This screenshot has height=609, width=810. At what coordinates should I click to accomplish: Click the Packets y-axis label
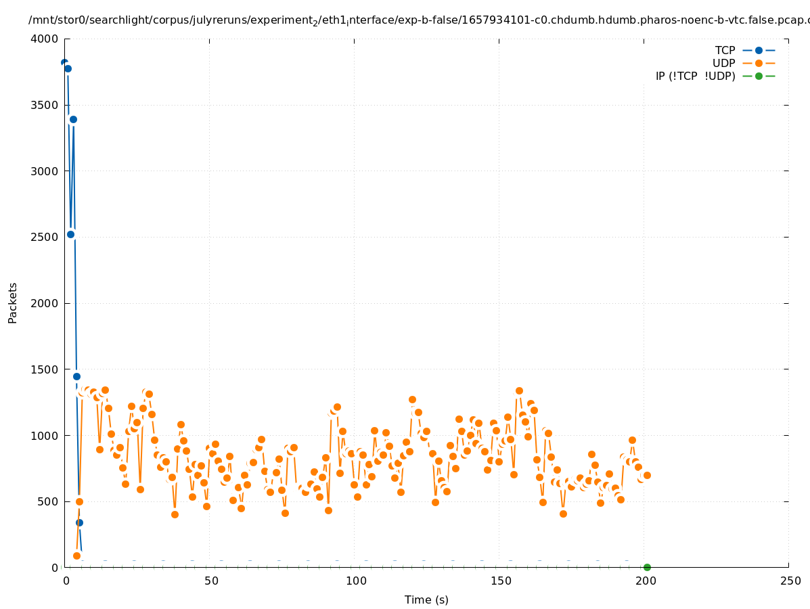(13, 303)
